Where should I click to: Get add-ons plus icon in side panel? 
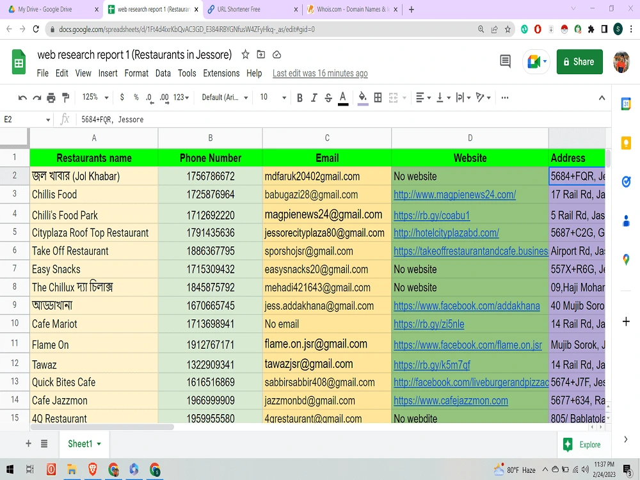(626, 322)
